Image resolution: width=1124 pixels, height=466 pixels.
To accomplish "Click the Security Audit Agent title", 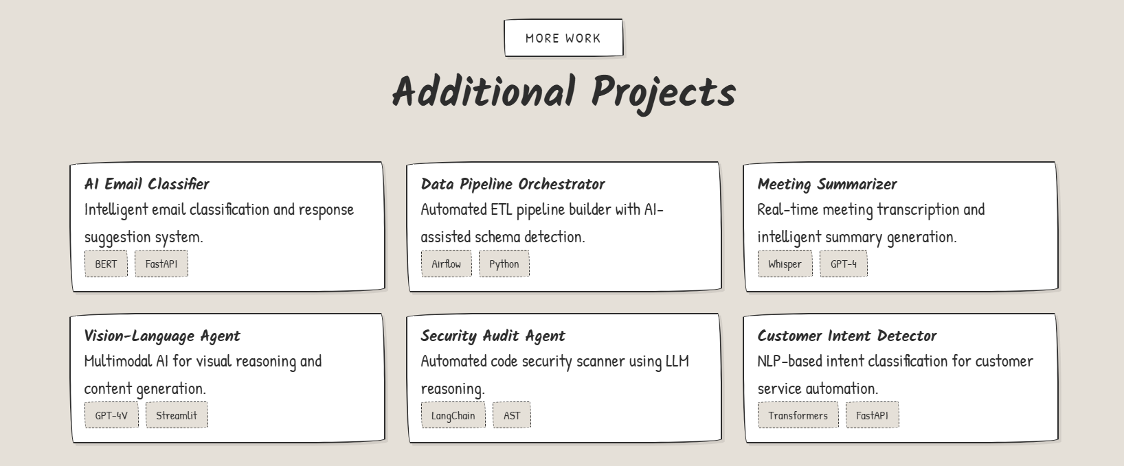I will [493, 336].
